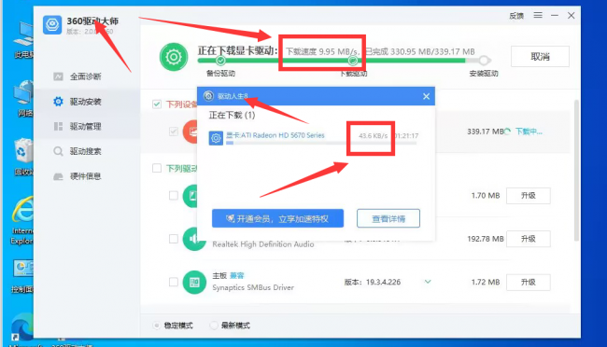Click the gear icon beside the ATI Radeon download
Screen dimensions: 607x347
click(x=216, y=138)
